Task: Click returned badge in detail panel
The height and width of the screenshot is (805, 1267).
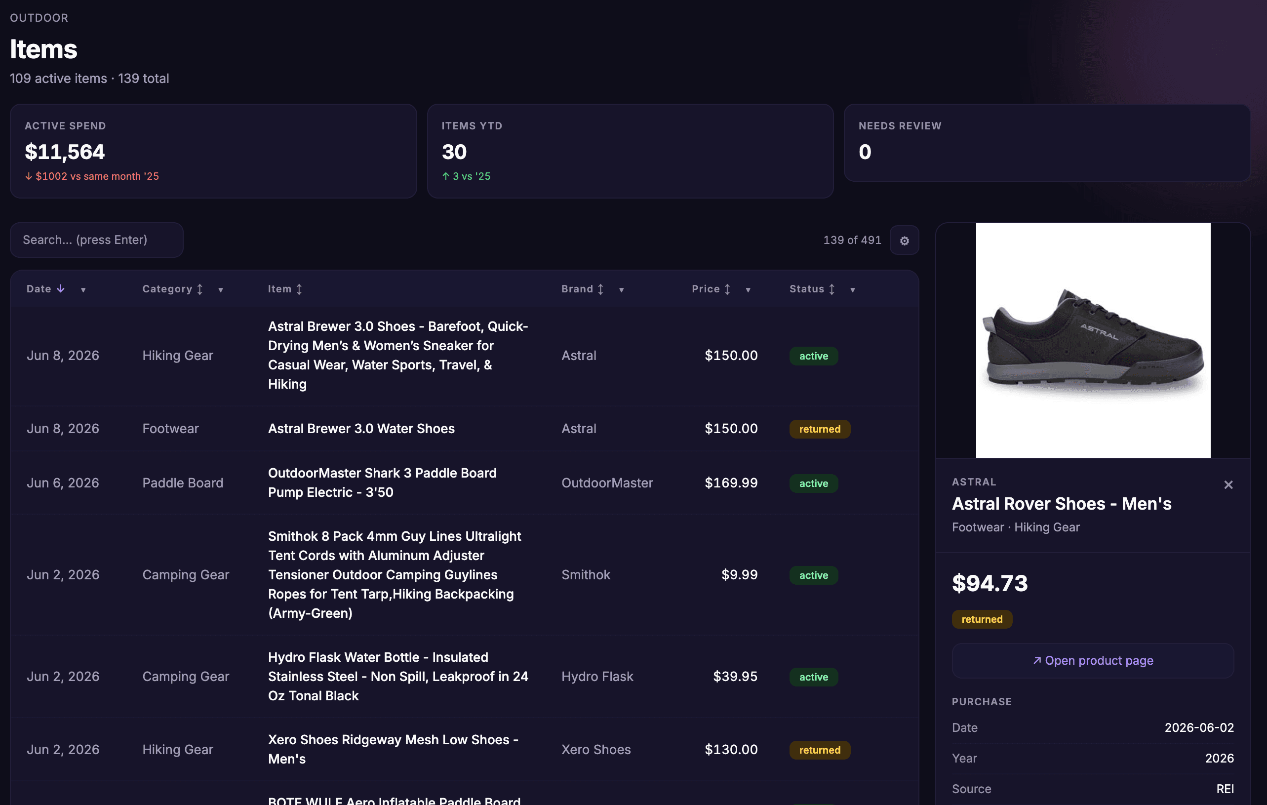Action: [x=982, y=619]
